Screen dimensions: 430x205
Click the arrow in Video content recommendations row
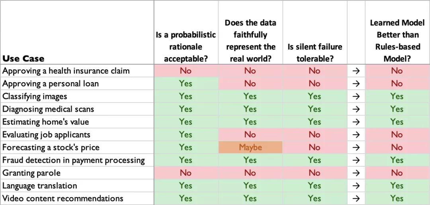coord(356,199)
